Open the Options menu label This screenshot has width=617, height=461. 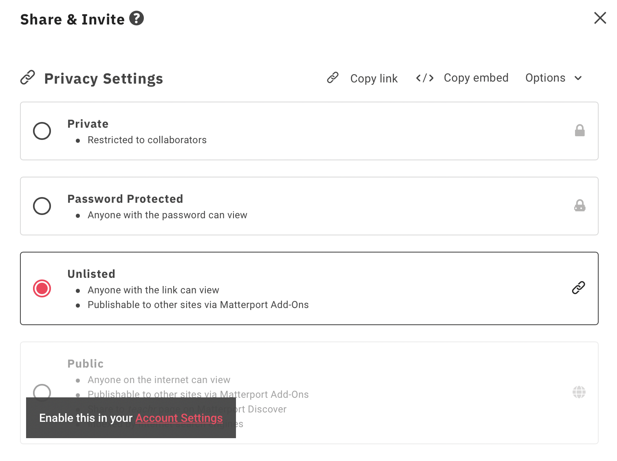[545, 78]
